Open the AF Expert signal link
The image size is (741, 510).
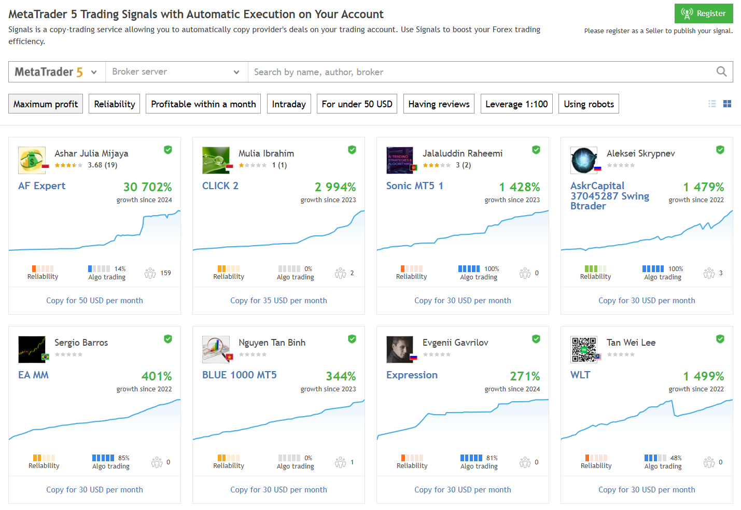[x=41, y=186]
